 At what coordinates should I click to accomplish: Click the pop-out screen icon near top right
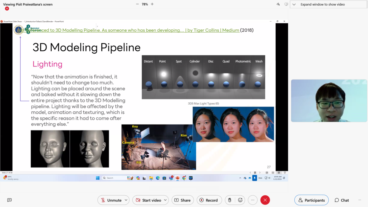point(286,5)
